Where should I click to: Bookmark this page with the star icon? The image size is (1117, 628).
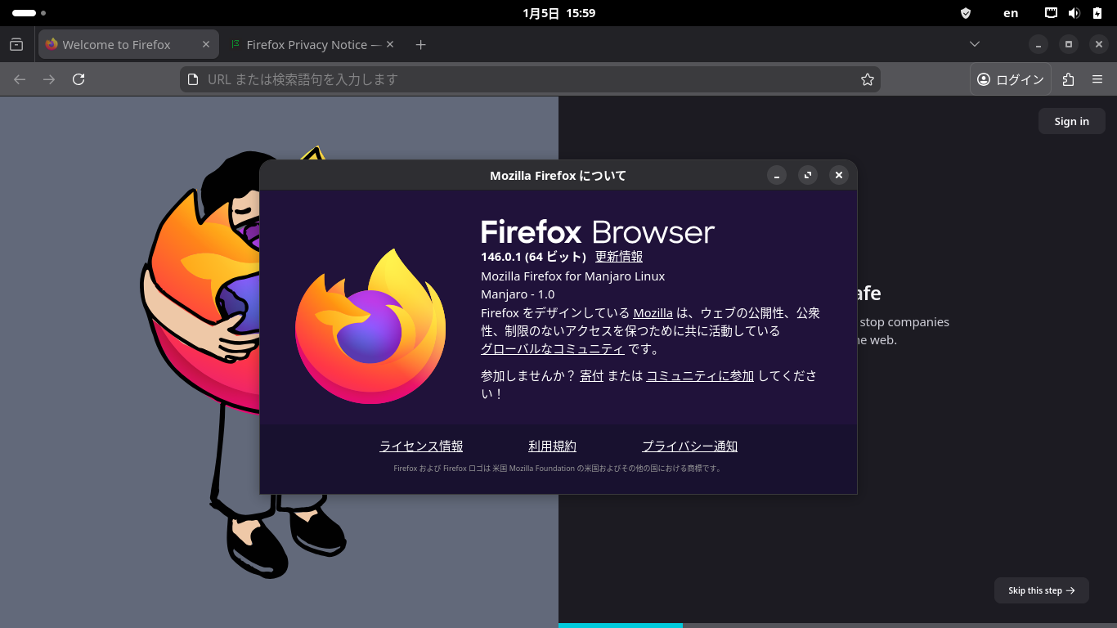pyautogui.click(x=868, y=79)
